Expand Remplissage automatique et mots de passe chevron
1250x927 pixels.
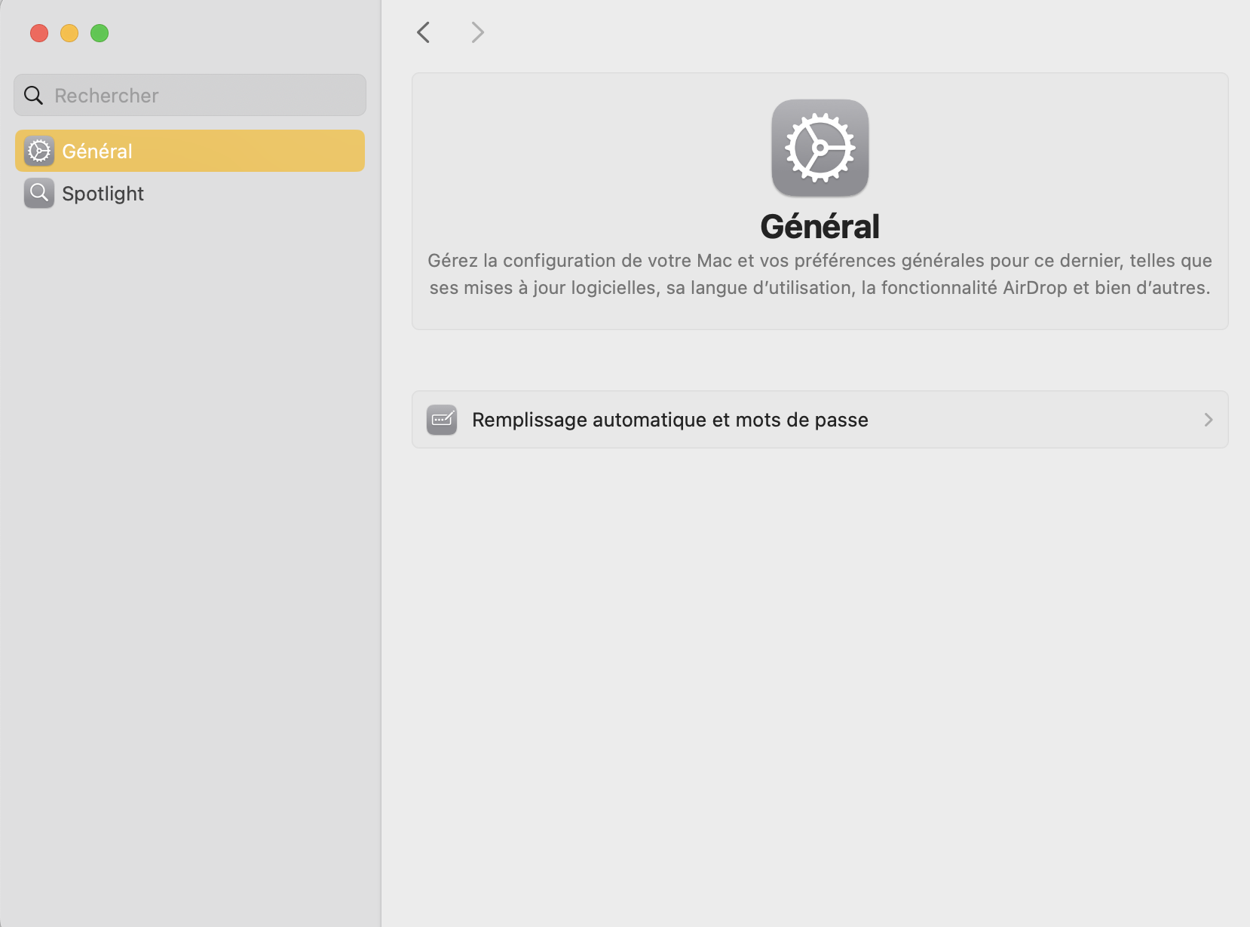(x=1209, y=420)
